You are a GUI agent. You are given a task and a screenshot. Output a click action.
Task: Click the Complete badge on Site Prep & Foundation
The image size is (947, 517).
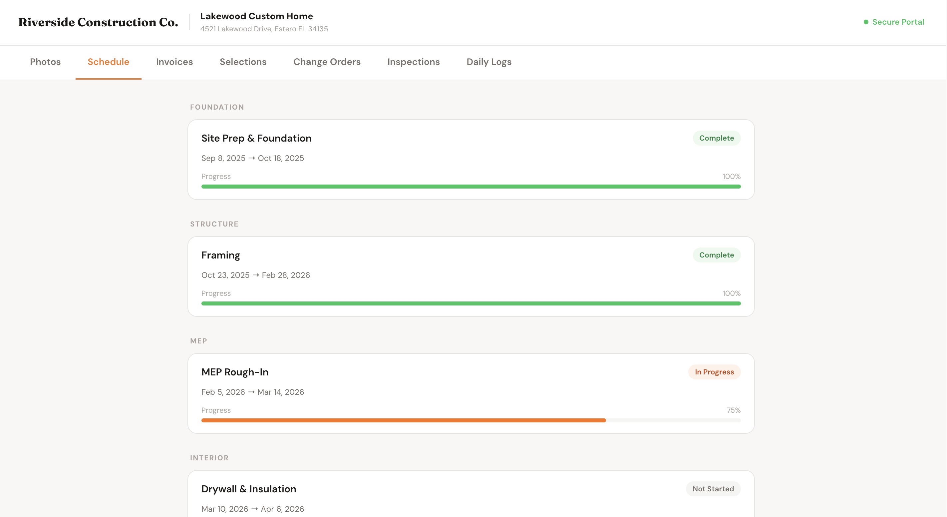tap(716, 138)
